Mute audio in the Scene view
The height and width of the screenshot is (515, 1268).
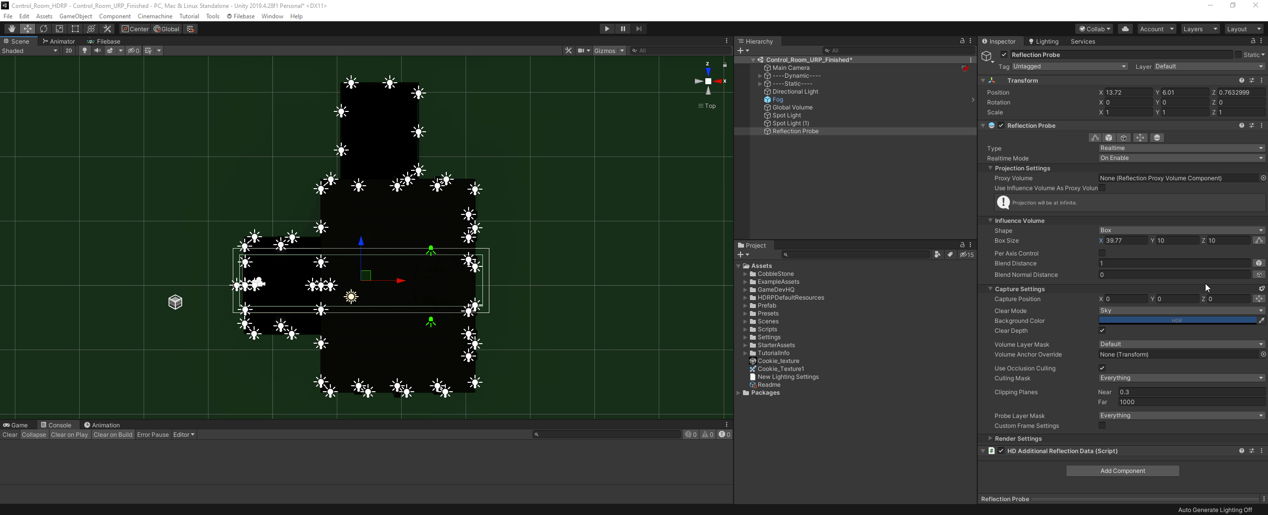[98, 50]
